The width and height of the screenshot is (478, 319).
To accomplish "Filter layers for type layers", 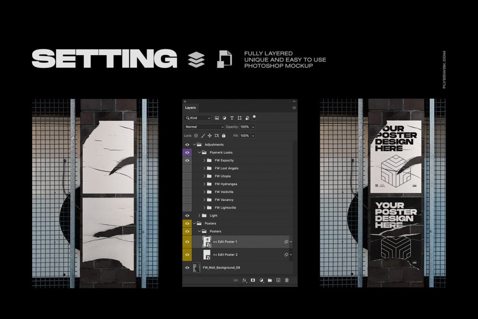I will (232, 118).
